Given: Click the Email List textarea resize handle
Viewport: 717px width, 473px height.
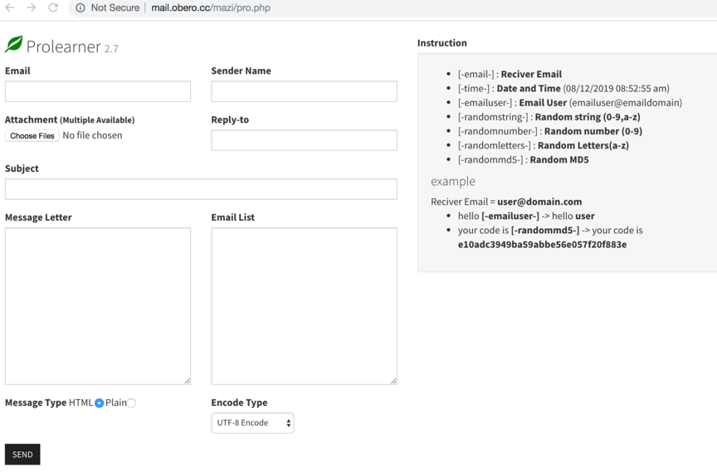Looking at the screenshot, I should point(393,380).
